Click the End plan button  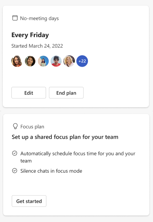[x=66, y=93]
